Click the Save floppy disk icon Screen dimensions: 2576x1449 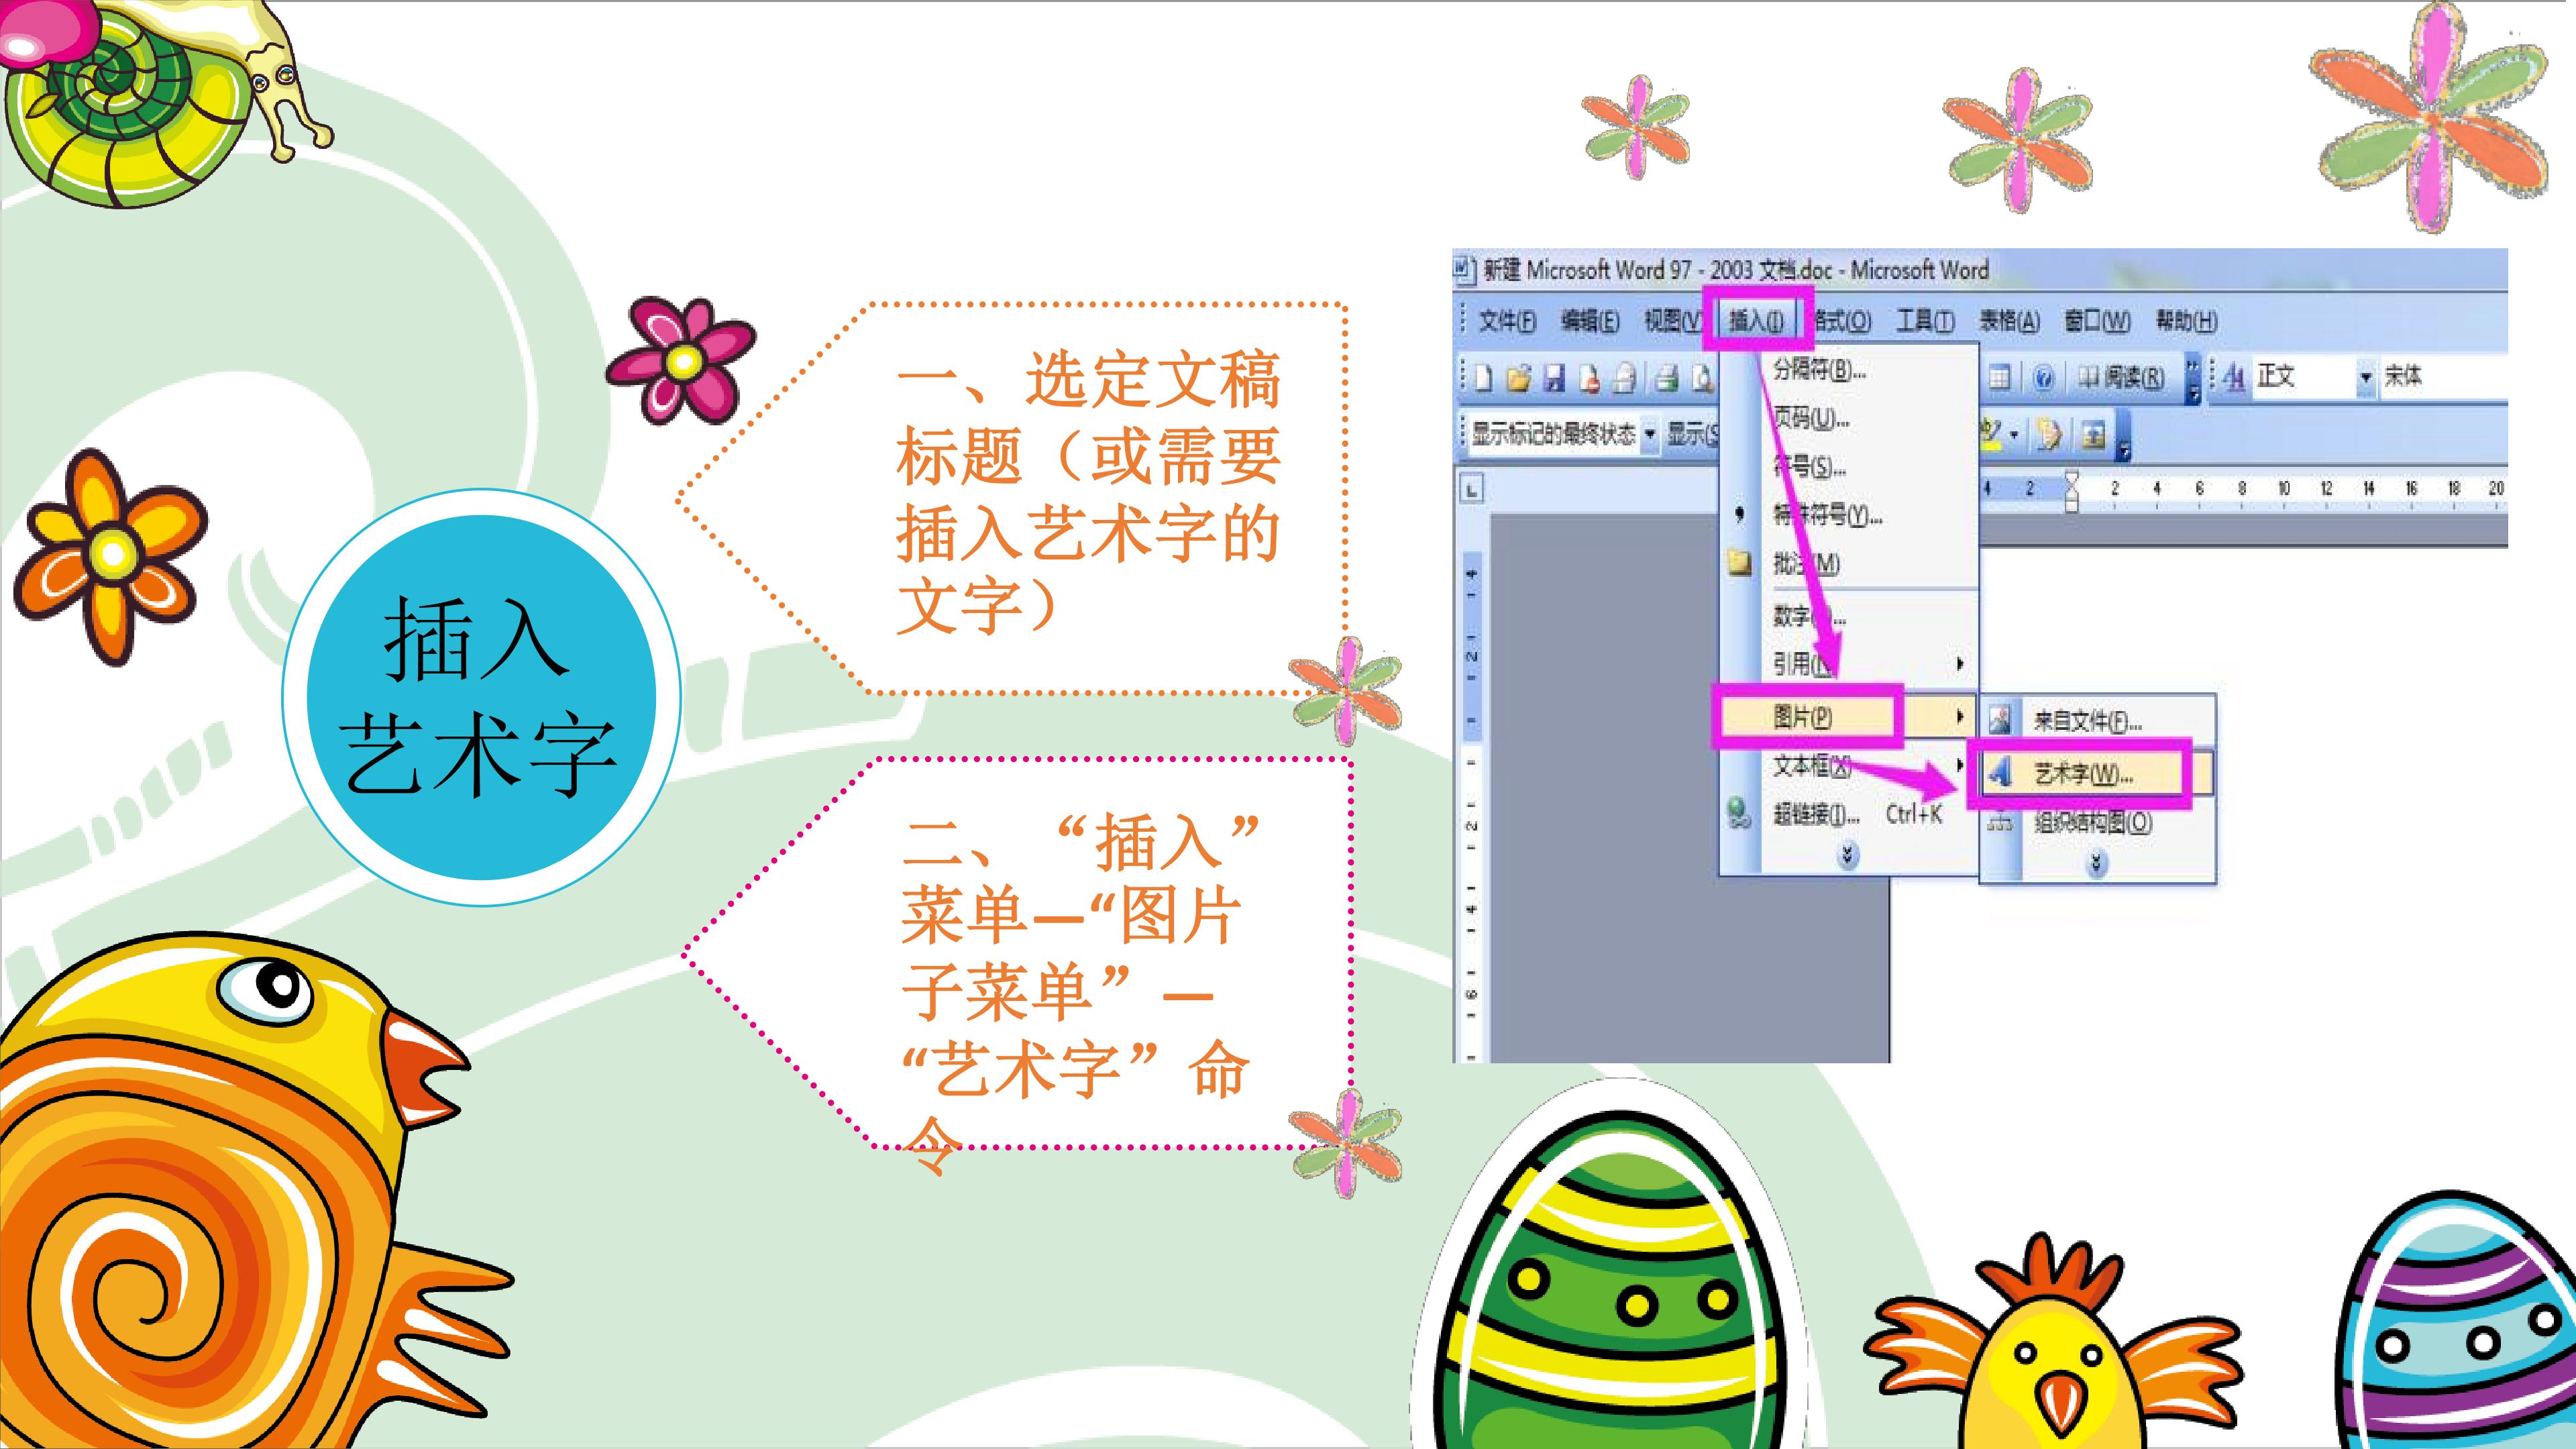[x=1554, y=378]
